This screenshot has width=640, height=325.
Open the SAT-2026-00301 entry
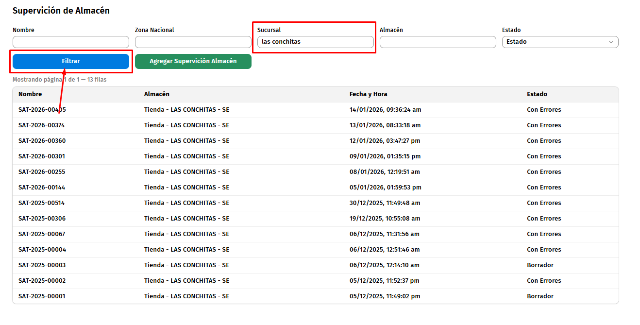click(42, 156)
